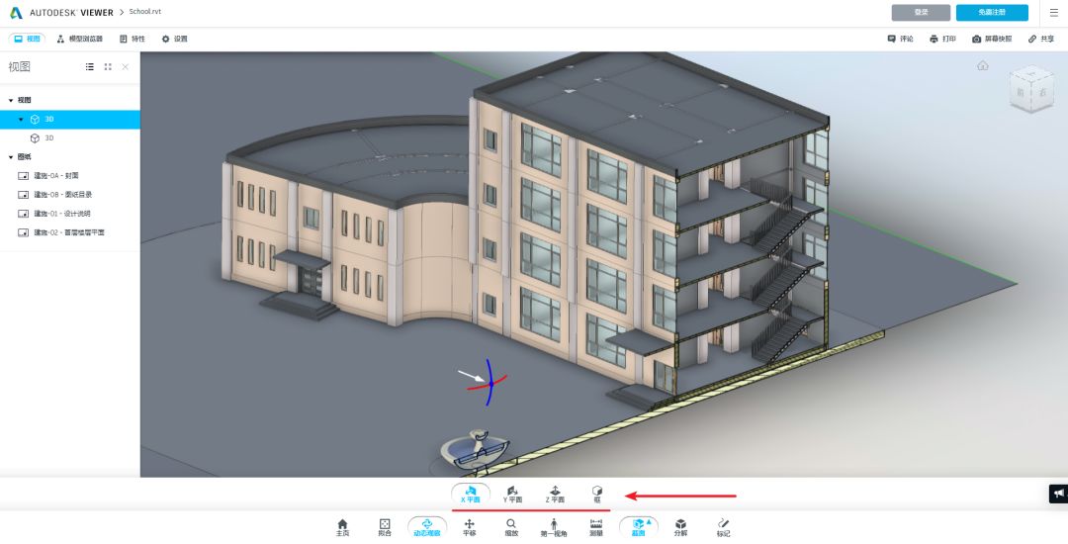Viewport: 1068px width, 544px height.
Task: Select the Home (主页) tool in bottom toolbar
Action: coord(342,527)
